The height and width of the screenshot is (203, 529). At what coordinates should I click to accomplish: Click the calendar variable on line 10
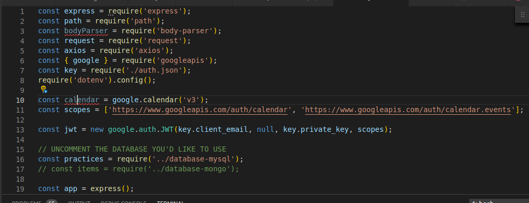[x=82, y=100]
